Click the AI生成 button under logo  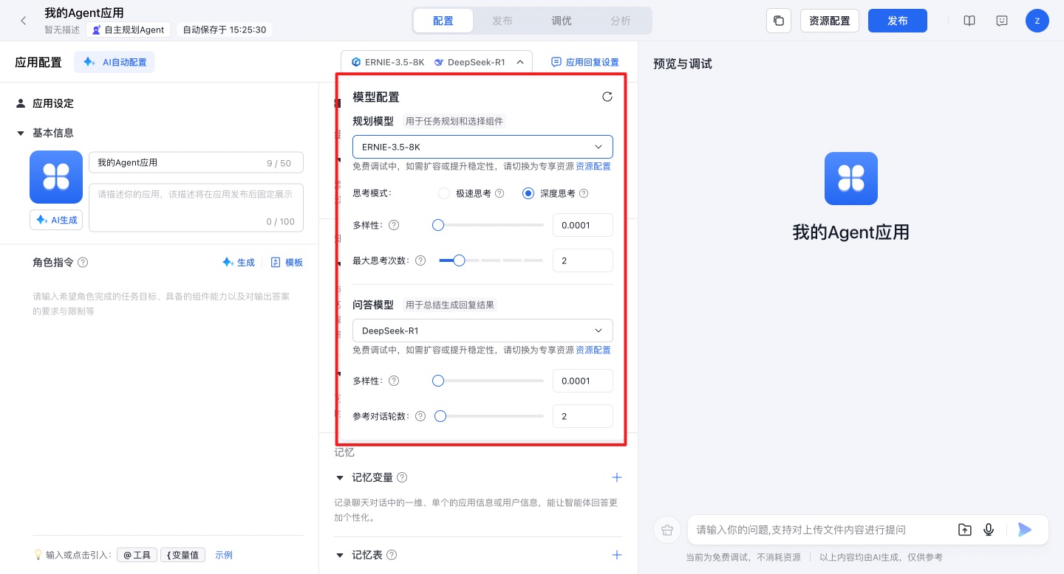[x=56, y=220]
